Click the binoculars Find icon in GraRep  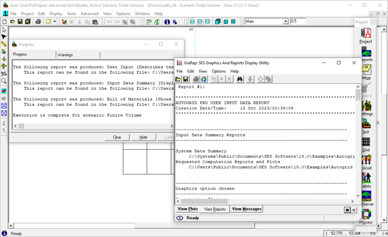[240, 79]
